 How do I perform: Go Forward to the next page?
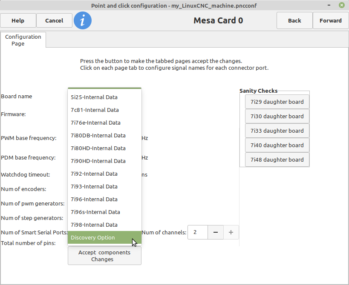[331, 21]
